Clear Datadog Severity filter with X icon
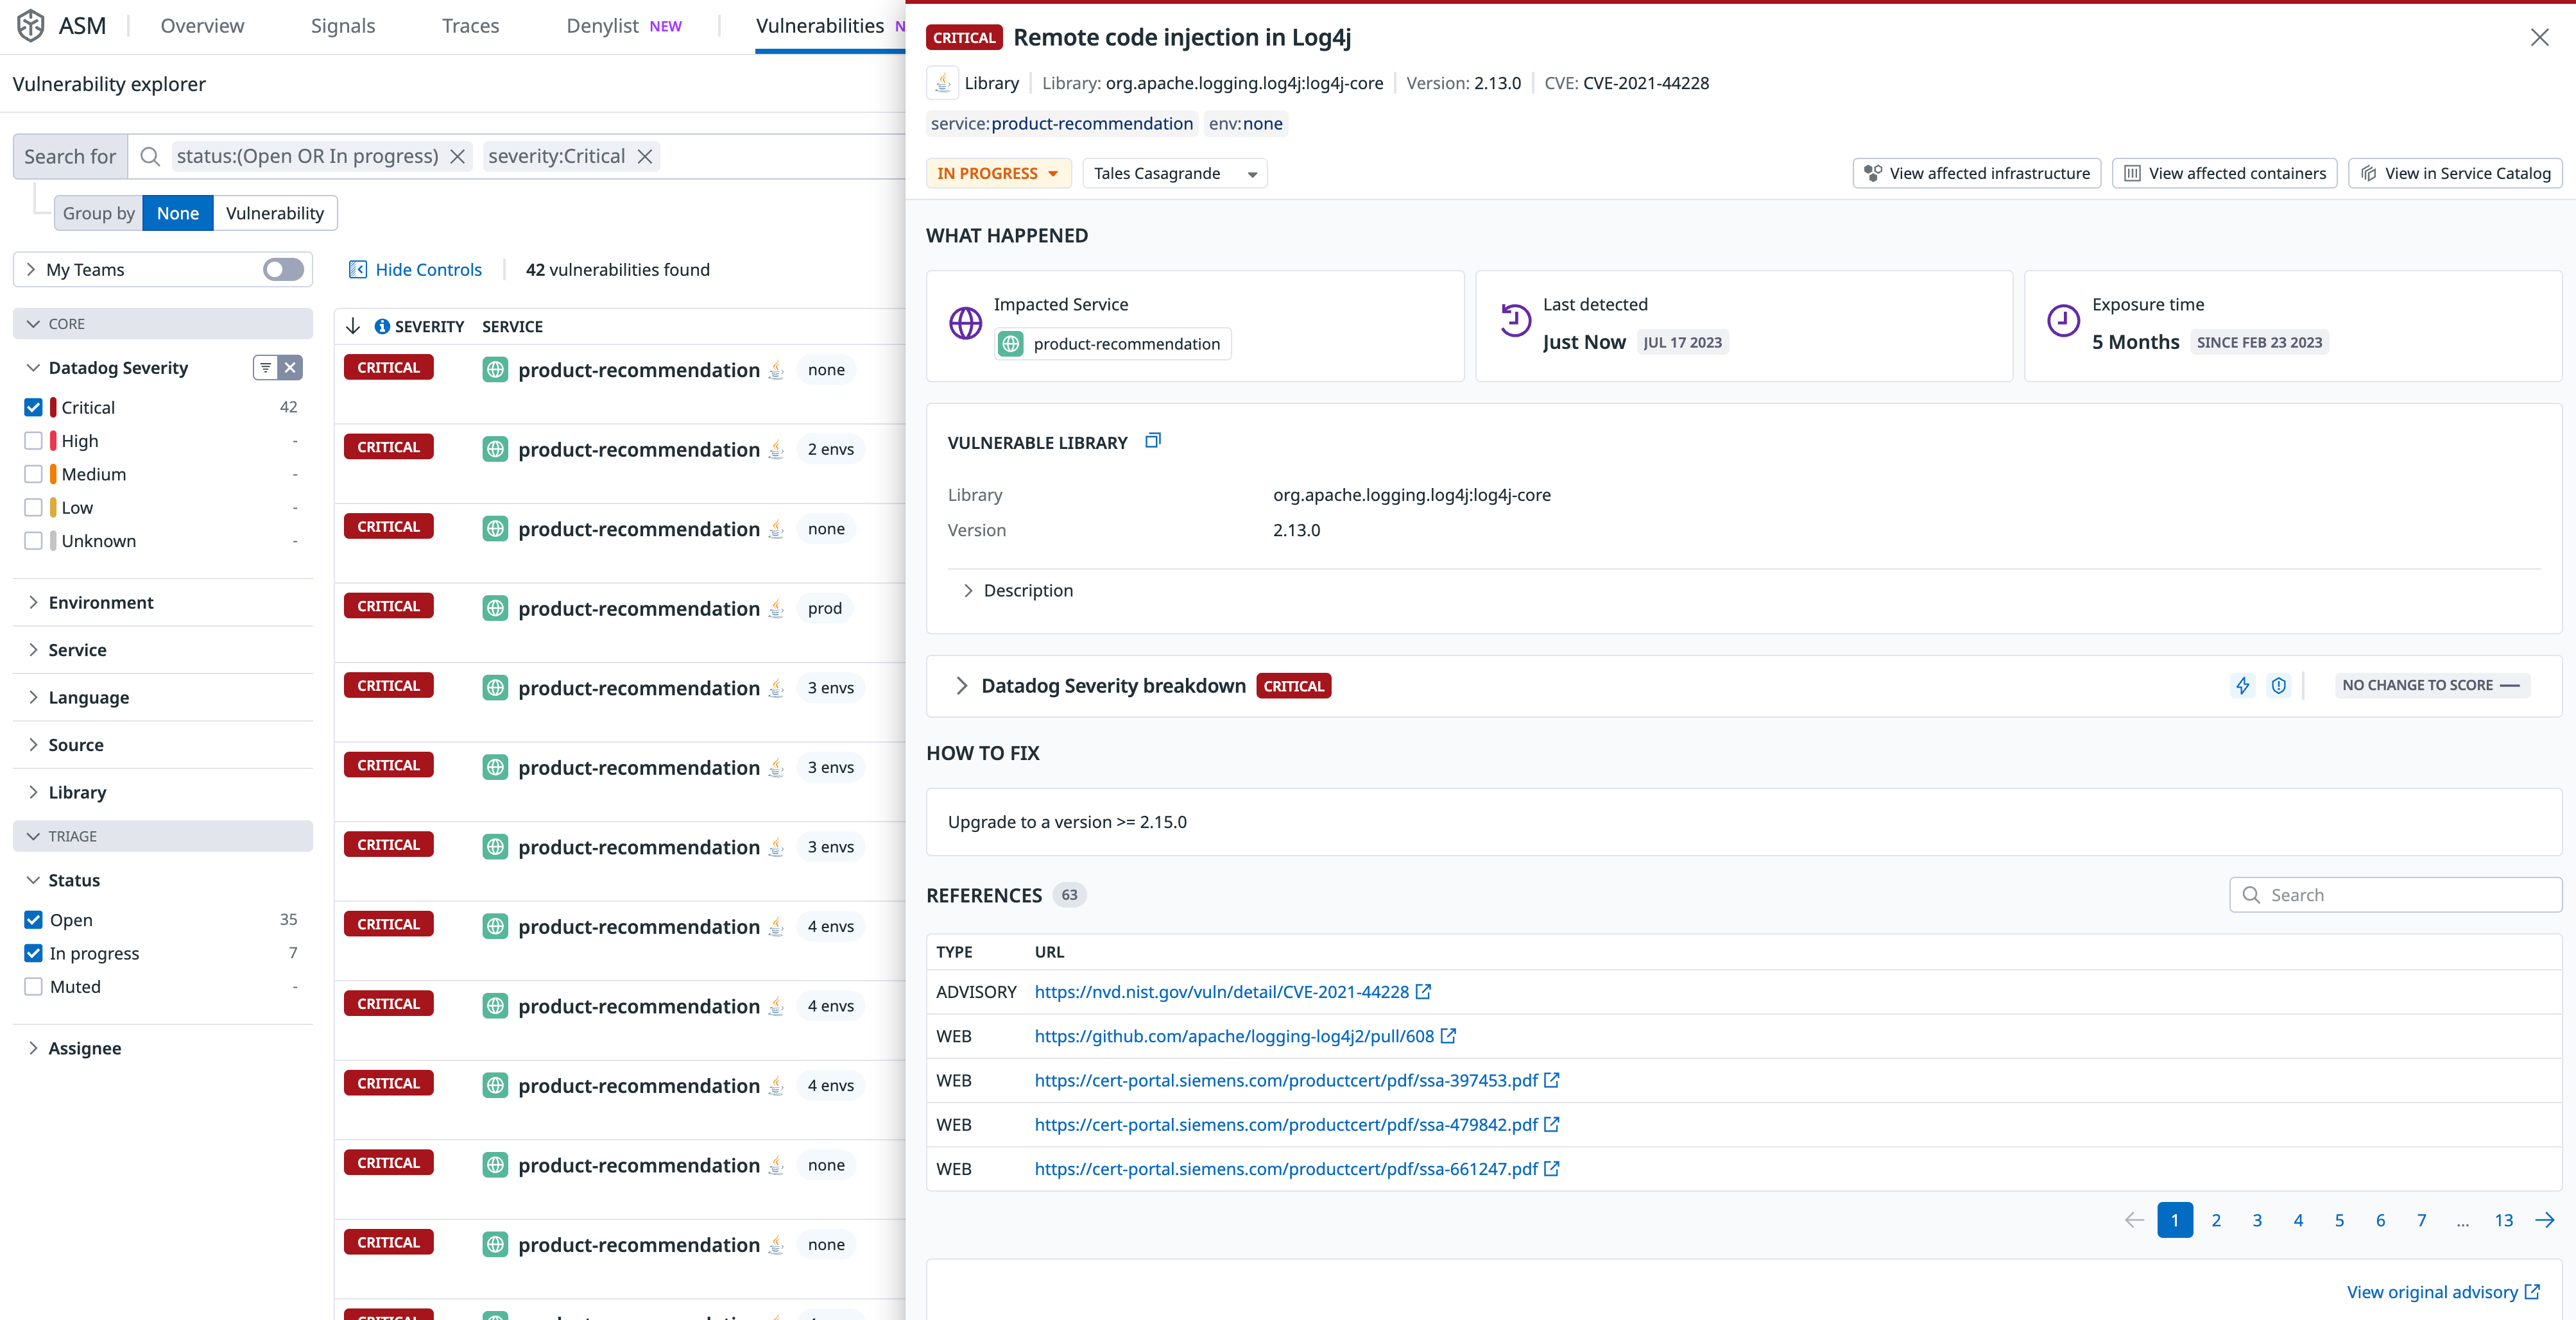The width and height of the screenshot is (2576, 1320). click(290, 368)
